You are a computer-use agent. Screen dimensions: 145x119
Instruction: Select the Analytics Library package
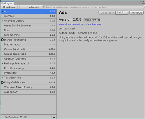[x=29, y=21]
